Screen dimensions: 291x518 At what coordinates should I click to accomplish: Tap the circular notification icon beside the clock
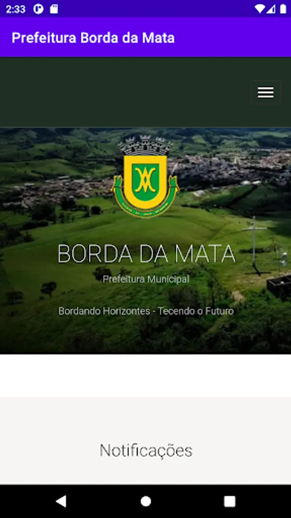click(x=39, y=9)
